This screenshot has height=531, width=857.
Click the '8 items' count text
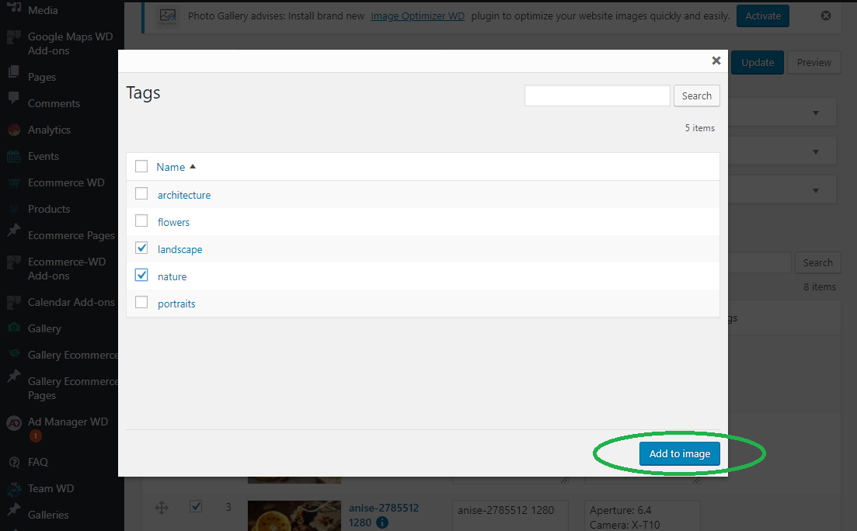click(819, 286)
